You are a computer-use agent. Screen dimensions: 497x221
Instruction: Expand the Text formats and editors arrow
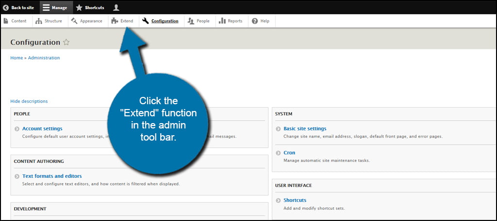coord(17,176)
